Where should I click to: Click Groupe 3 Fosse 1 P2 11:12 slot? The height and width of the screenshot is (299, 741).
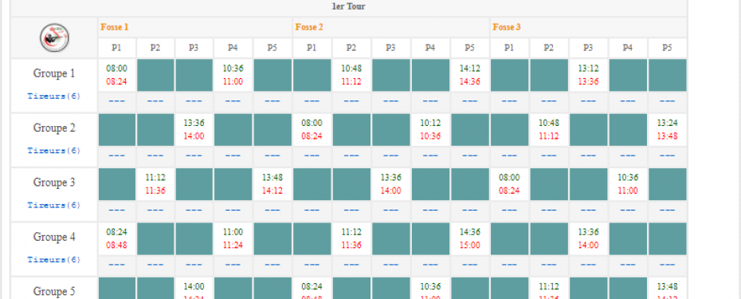(x=155, y=184)
